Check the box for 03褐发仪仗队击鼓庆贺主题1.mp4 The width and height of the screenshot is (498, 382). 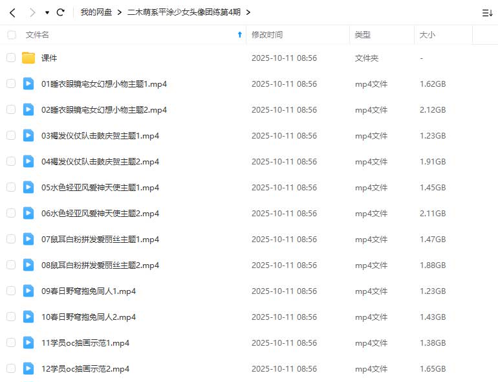[x=11, y=135]
